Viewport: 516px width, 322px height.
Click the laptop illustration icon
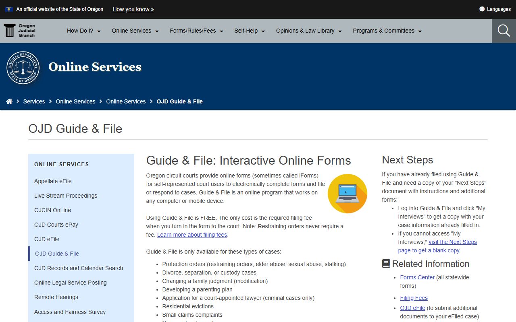coord(347,194)
